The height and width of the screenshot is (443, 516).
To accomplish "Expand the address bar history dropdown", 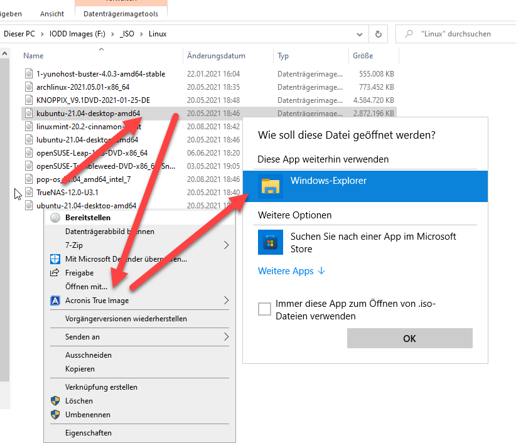I will click(x=360, y=35).
